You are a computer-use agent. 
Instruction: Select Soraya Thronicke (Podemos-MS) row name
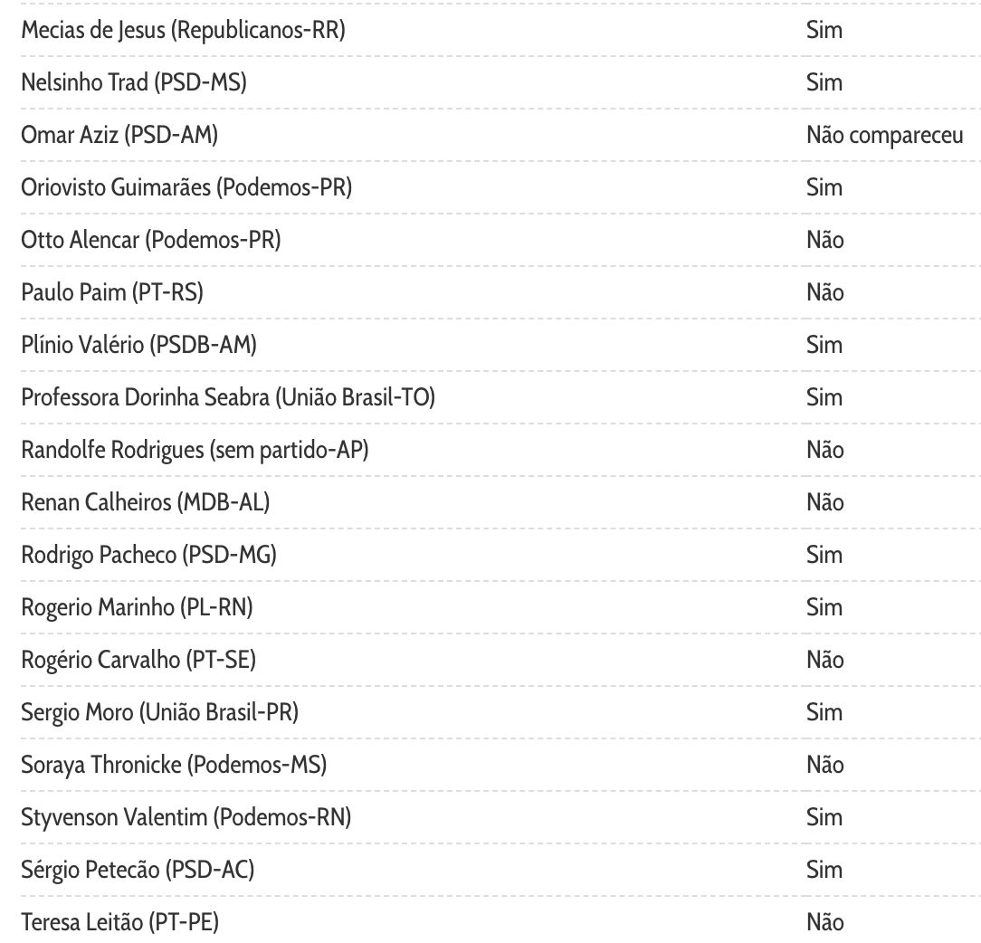[x=174, y=766]
